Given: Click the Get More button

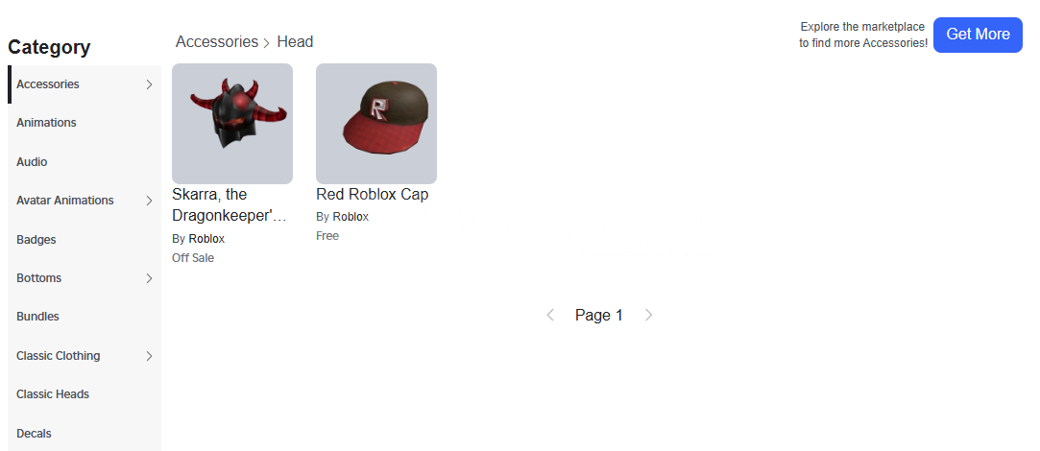Looking at the screenshot, I should click(x=978, y=35).
